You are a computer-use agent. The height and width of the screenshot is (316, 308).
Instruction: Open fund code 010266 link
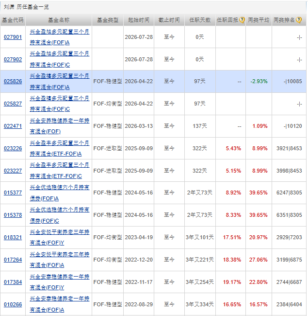pos(13,304)
